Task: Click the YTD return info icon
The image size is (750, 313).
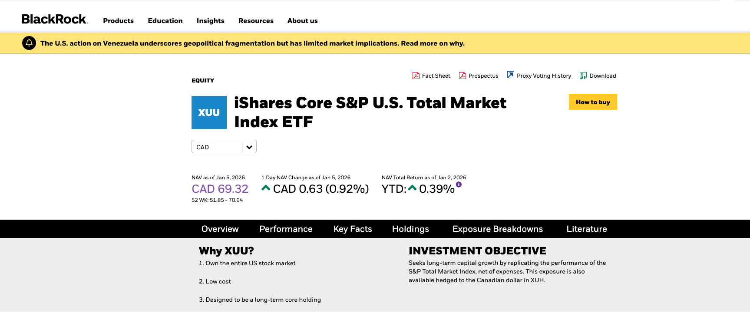Action: click(459, 185)
